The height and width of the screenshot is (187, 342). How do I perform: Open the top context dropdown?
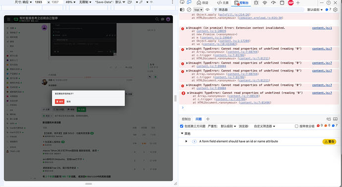(x=198, y=9)
